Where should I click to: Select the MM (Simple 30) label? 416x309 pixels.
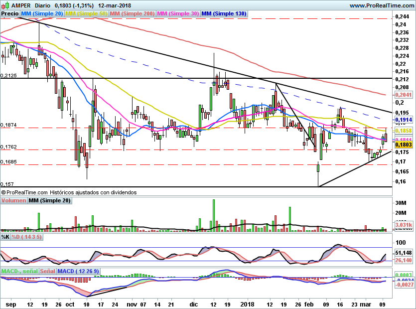click(x=178, y=13)
